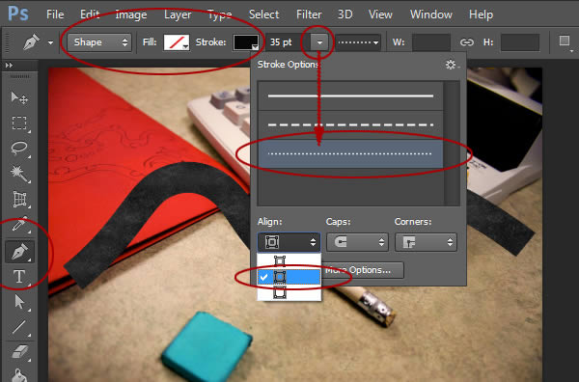Click the More Options button

click(362, 270)
